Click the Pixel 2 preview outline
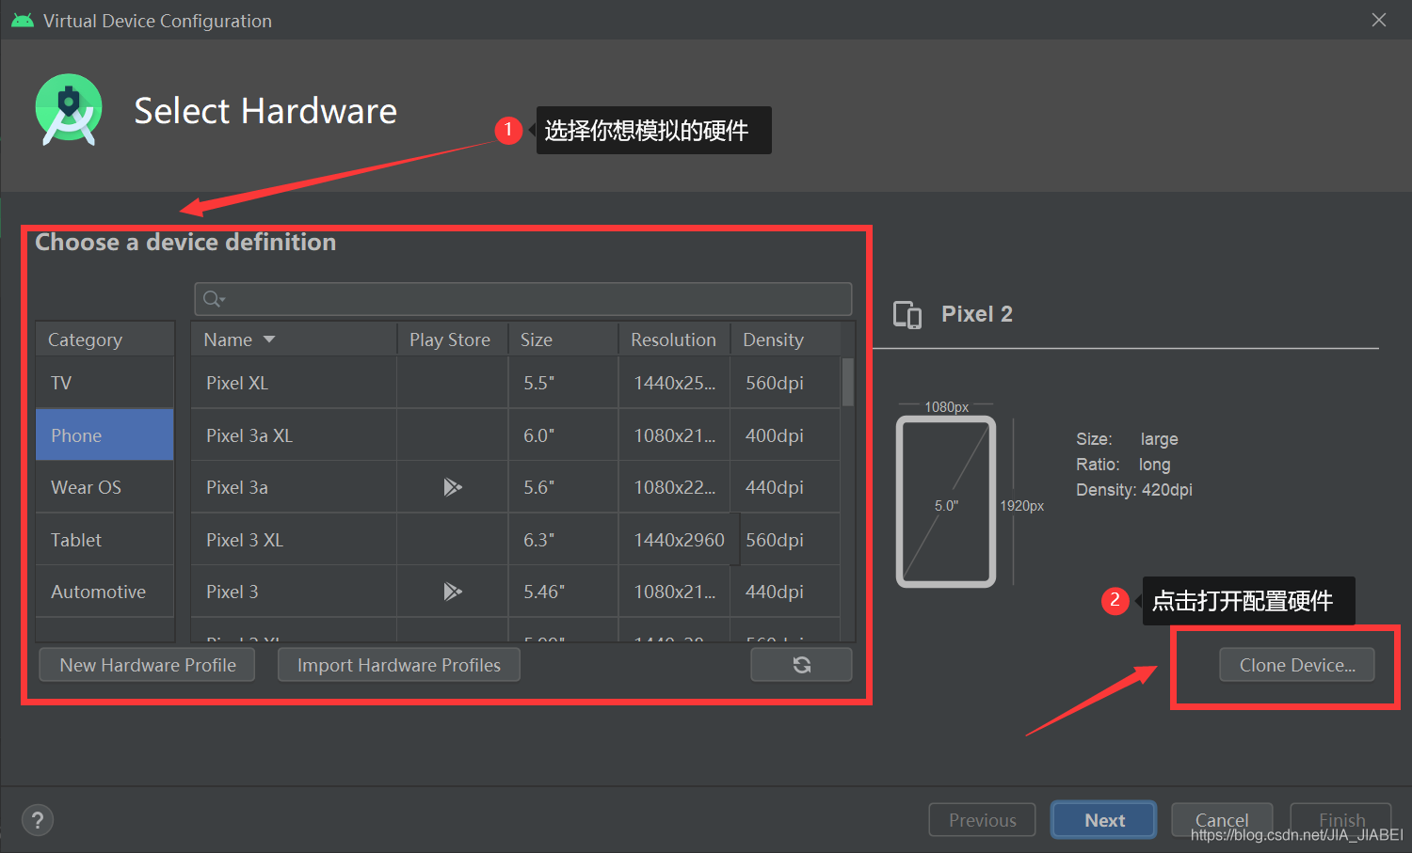1412x853 pixels. (945, 501)
